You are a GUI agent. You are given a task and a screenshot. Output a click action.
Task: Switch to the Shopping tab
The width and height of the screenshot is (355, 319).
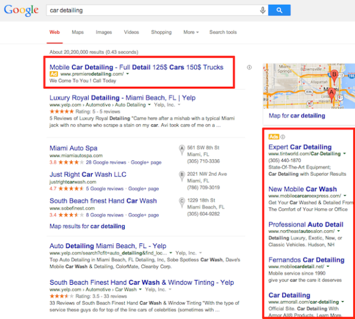(x=161, y=32)
